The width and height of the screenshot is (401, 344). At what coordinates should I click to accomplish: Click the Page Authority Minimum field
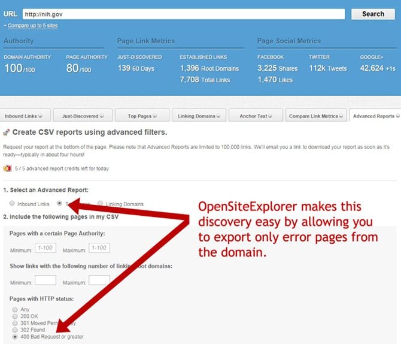pos(45,248)
